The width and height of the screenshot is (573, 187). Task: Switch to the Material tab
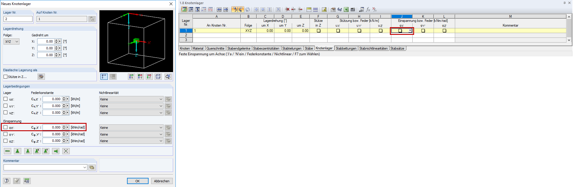(198, 48)
